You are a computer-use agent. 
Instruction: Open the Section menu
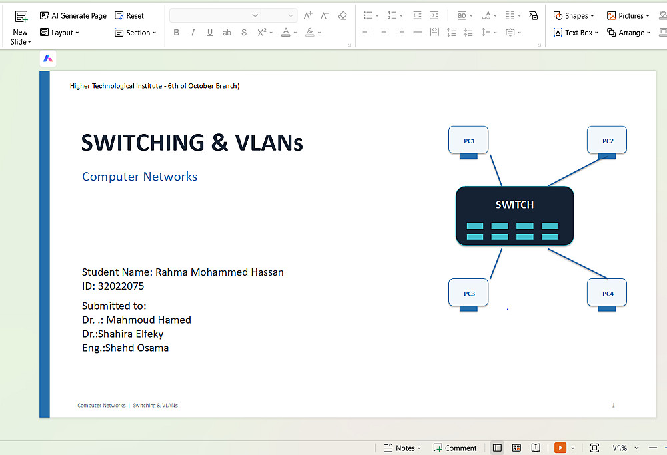[x=135, y=32]
